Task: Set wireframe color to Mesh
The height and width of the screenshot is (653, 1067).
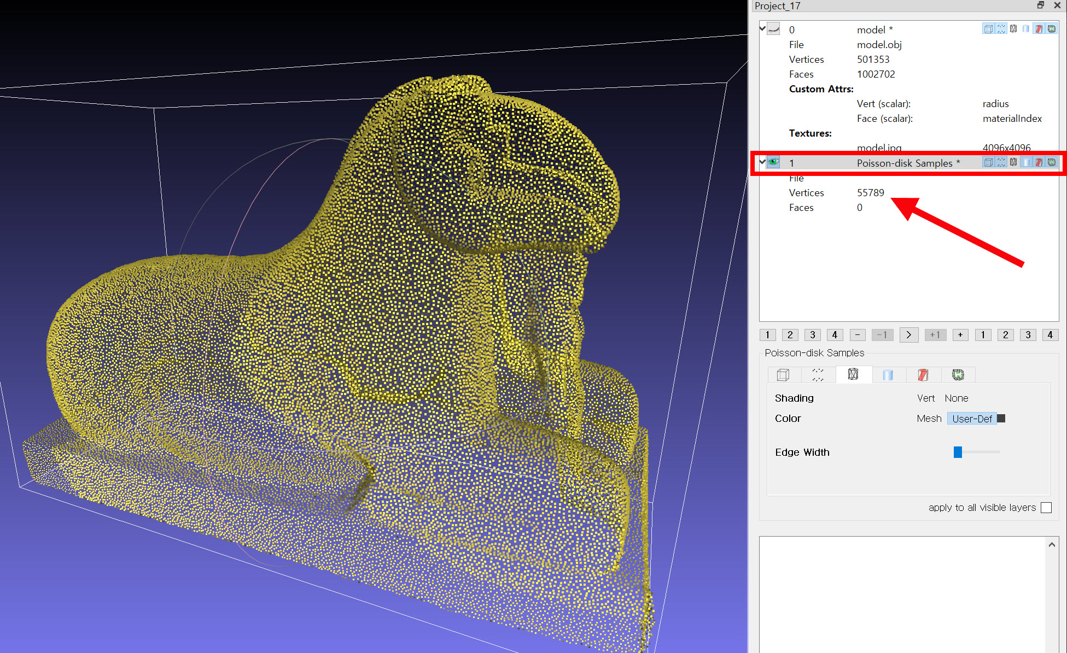Action: (x=929, y=419)
